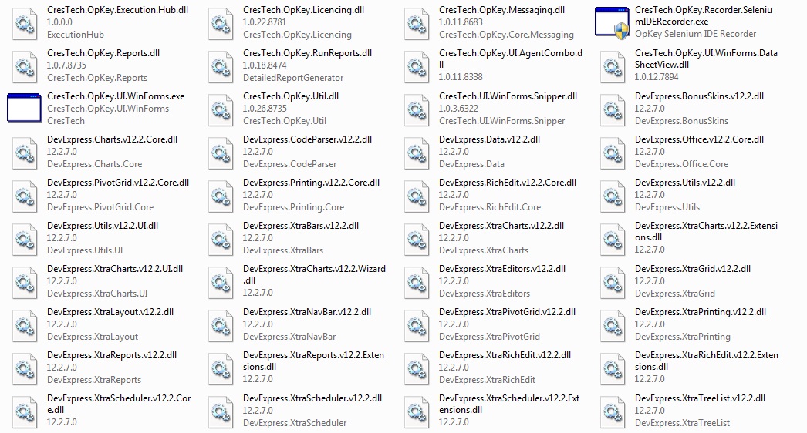This screenshot has height=433, width=807.
Task: Click the filename text CresTech.OpKey.Licencing.dll
Action: coord(304,10)
